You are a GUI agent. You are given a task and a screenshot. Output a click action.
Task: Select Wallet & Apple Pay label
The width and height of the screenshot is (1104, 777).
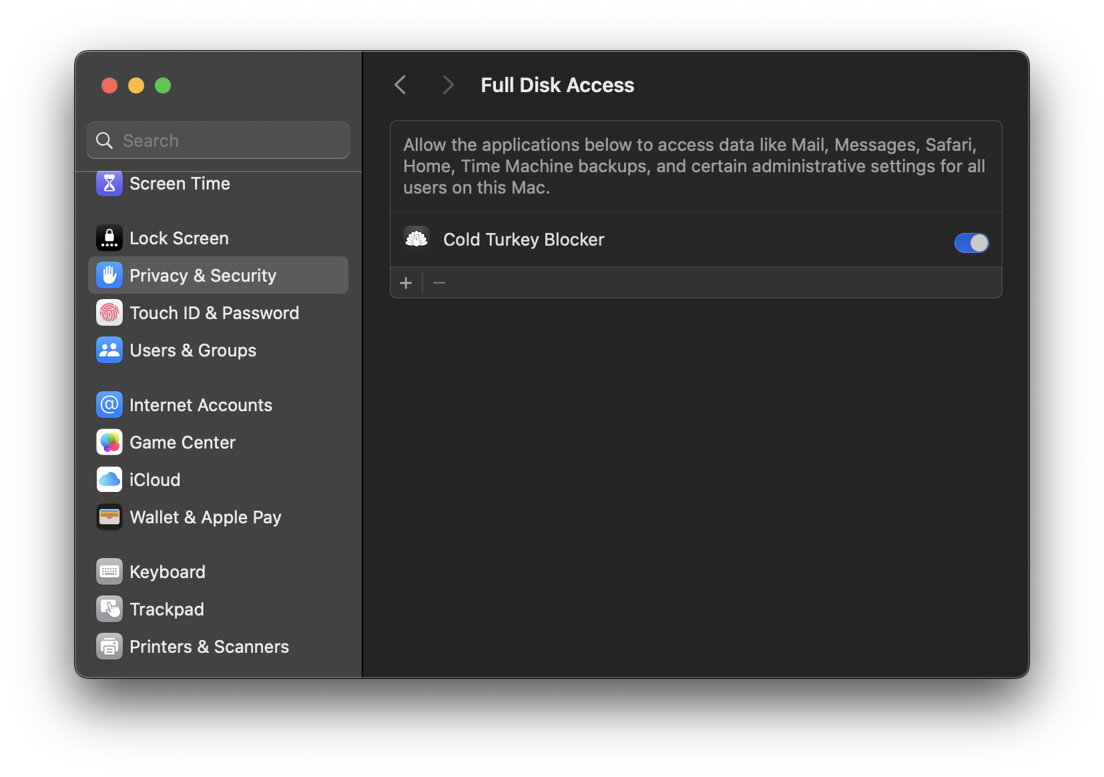pyautogui.click(x=206, y=517)
